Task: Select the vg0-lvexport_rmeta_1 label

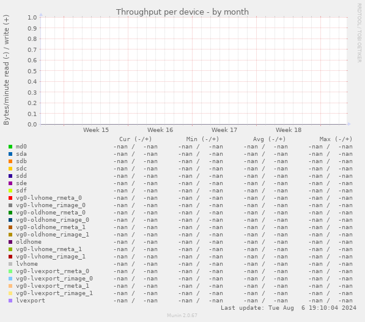Action: tap(53, 286)
